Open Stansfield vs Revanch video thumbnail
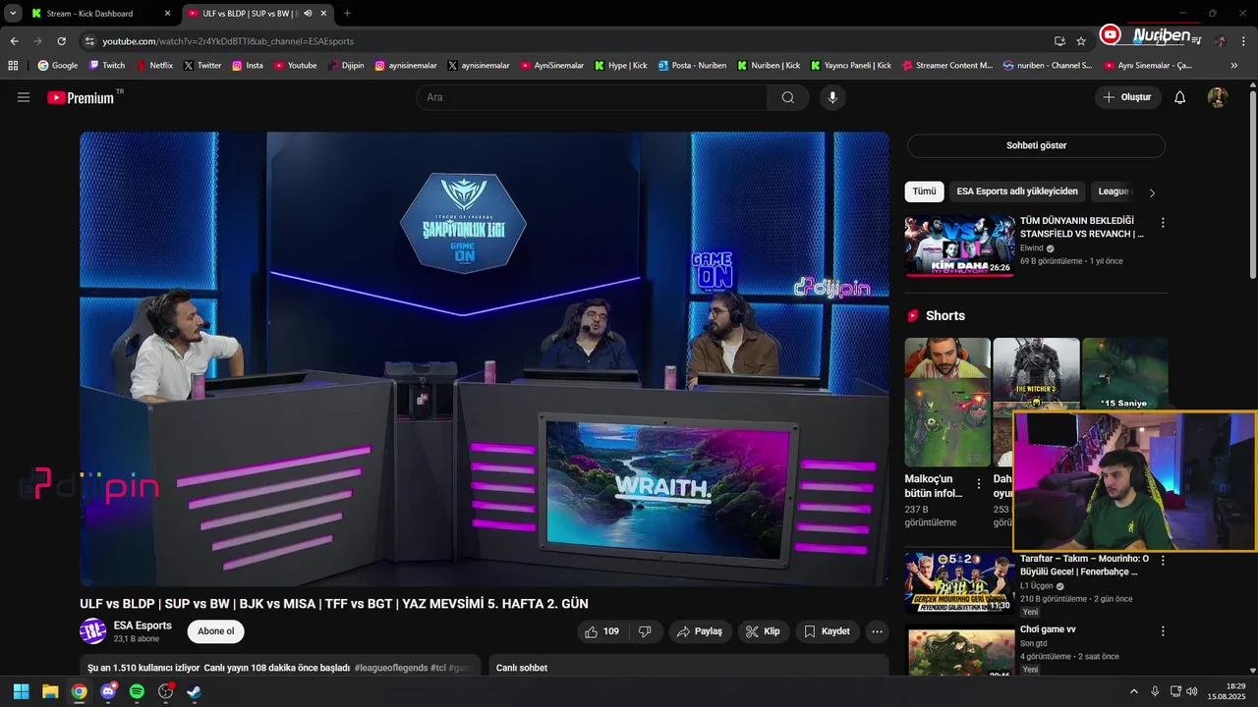Image resolution: width=1258 pixels, height=707 pixels. (960, 245)
